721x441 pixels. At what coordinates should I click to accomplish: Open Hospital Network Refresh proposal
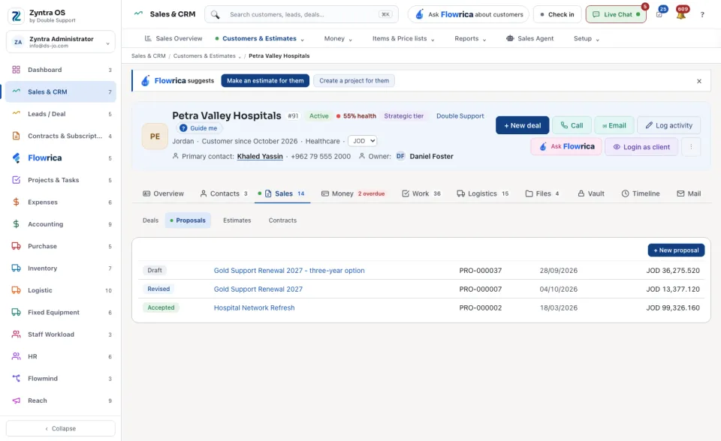[255, 307]
